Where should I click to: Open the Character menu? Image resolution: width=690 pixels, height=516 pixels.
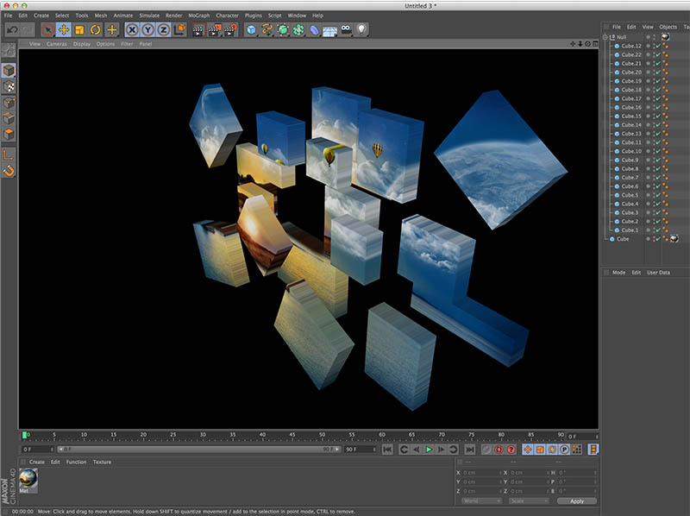tap(227, 16)
